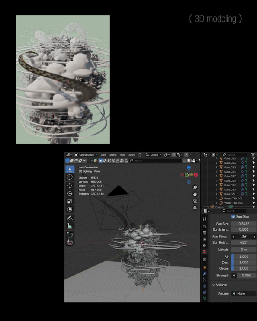
Task: Open the Select menu
Action: pos(113,154)
